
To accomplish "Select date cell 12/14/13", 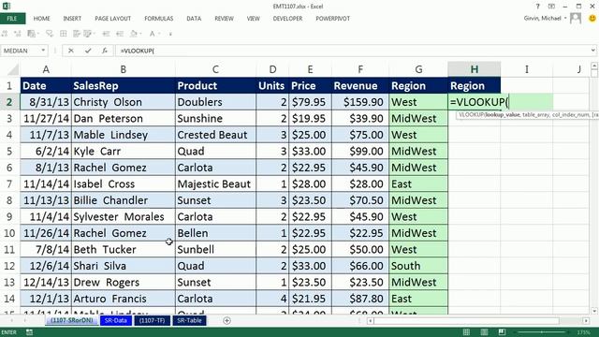I will pos(46,283).
